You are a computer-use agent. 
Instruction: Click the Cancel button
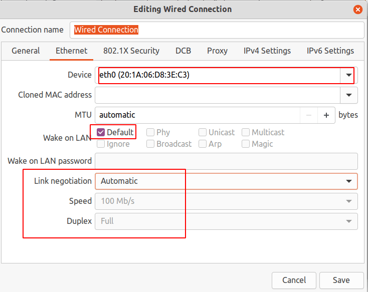click(x=294, y=280)
